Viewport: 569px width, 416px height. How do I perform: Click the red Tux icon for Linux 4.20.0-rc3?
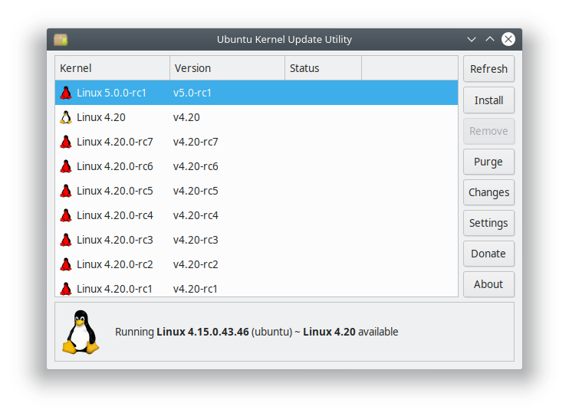66,240
